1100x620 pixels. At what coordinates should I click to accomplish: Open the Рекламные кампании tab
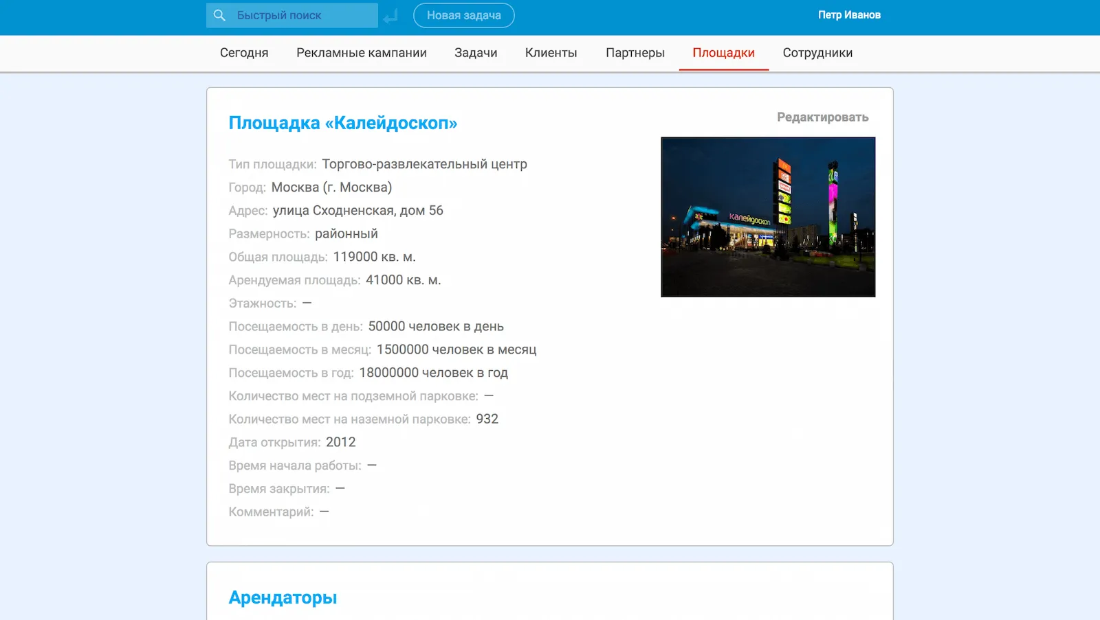click(361, 53)
